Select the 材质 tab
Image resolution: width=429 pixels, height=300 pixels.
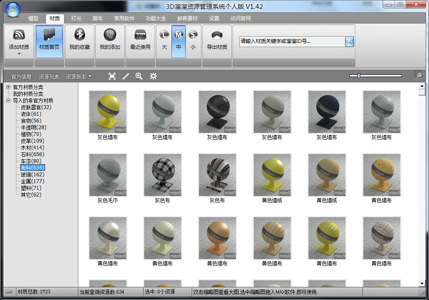pyautogui.click(x=55, y=19)
